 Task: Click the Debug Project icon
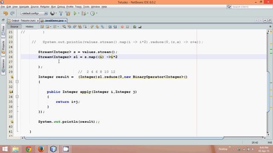click(x=84, y=13)
